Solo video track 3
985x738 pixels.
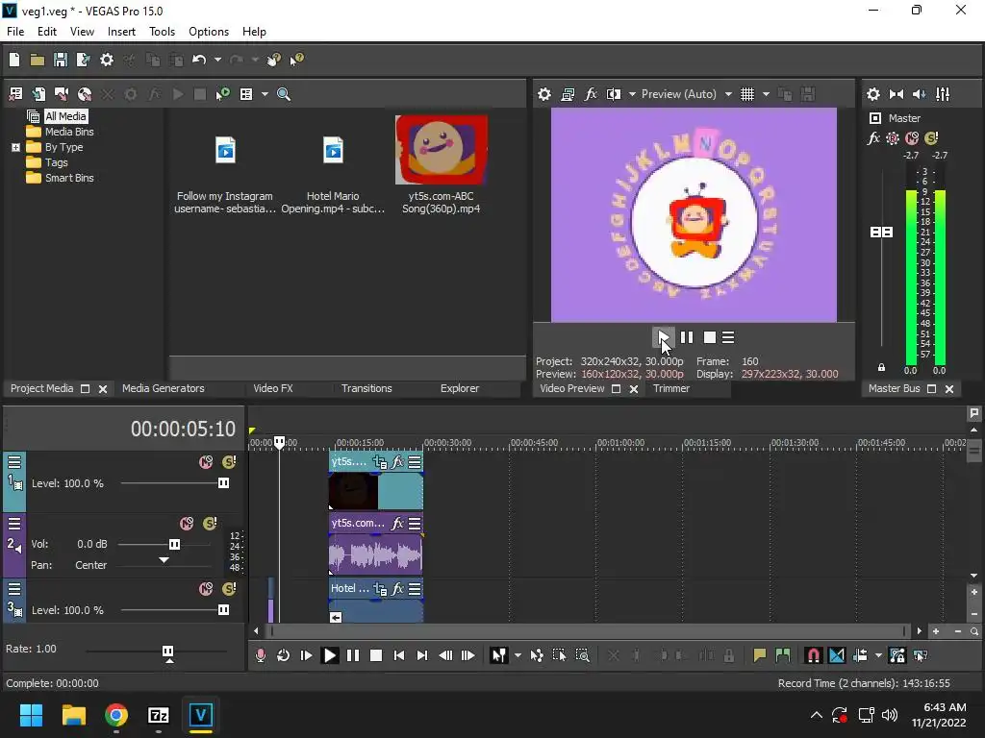tap(229, 589)
